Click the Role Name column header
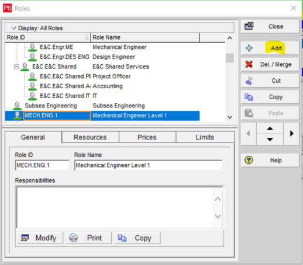 tap(145, 37)
